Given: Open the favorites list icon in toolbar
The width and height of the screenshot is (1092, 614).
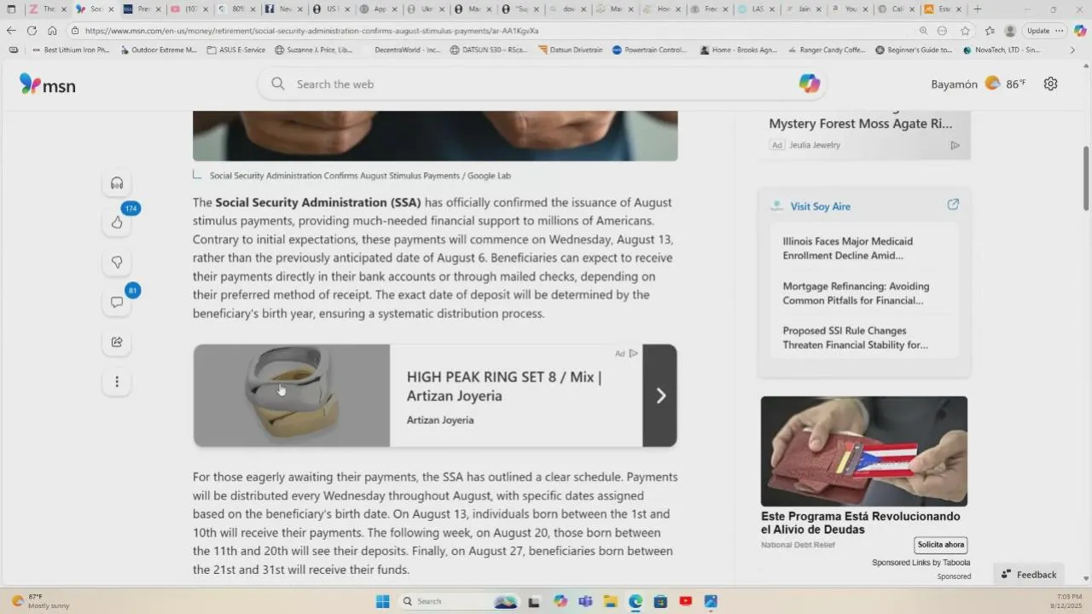Looking at the screenshot, I should (x=990, y=31).
